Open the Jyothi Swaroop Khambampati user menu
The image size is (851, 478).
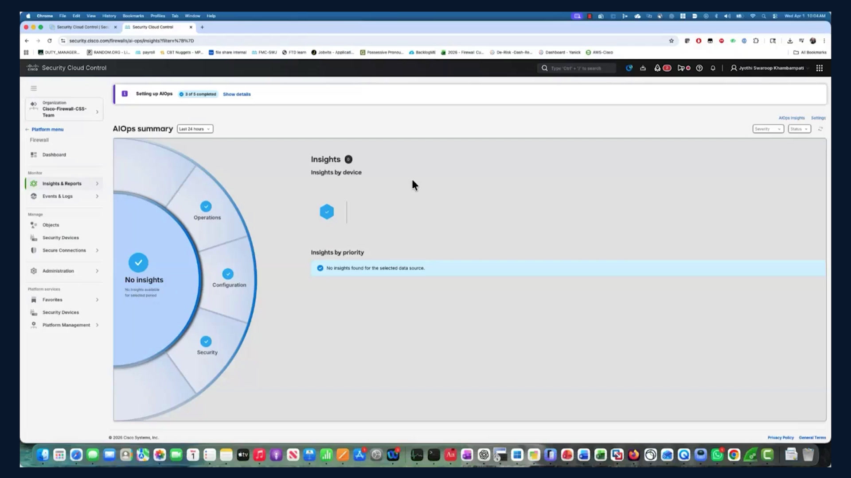coord(769,68)
